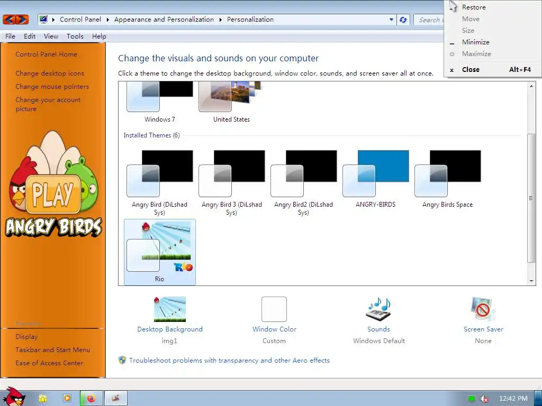Open Change desktop icons link
The image size is (542, 406).
coord(50,73)
